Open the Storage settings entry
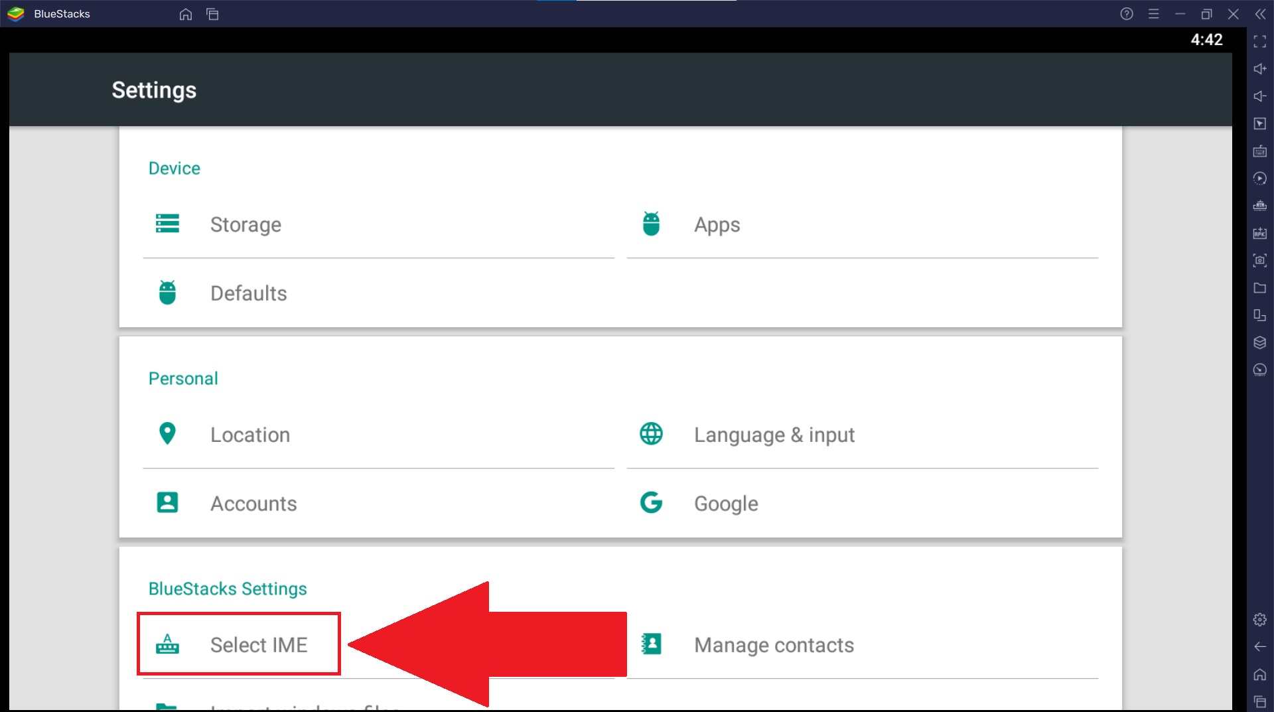The width and height of the screenshot is (1274, 712). click(x=246, y=224)
